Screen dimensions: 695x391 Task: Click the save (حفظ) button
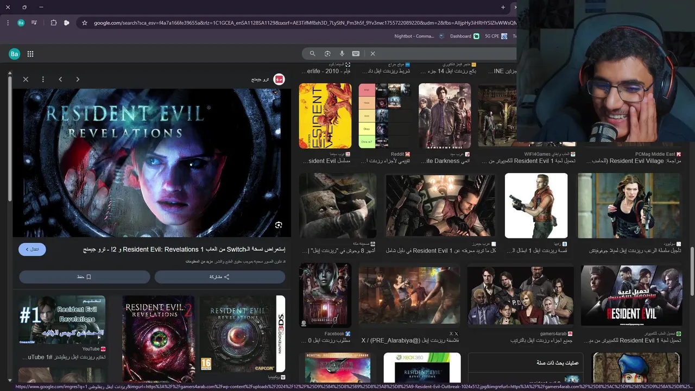[84, 277]
